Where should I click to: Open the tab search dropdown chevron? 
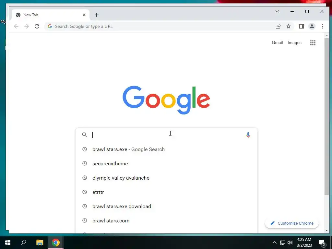277,11
